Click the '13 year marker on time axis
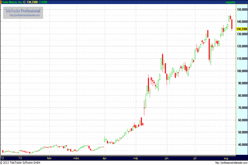Viewport: 248px width, 165px height. [19, 158]
